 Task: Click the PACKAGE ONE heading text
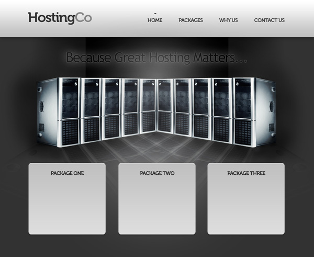pos(68,173)
